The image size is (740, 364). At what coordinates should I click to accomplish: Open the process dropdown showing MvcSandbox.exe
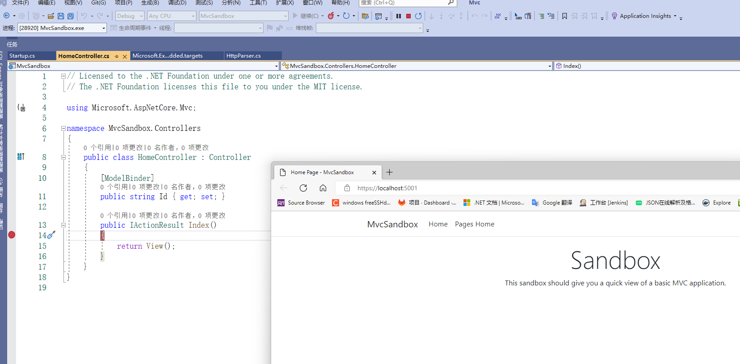click(62, 28)
